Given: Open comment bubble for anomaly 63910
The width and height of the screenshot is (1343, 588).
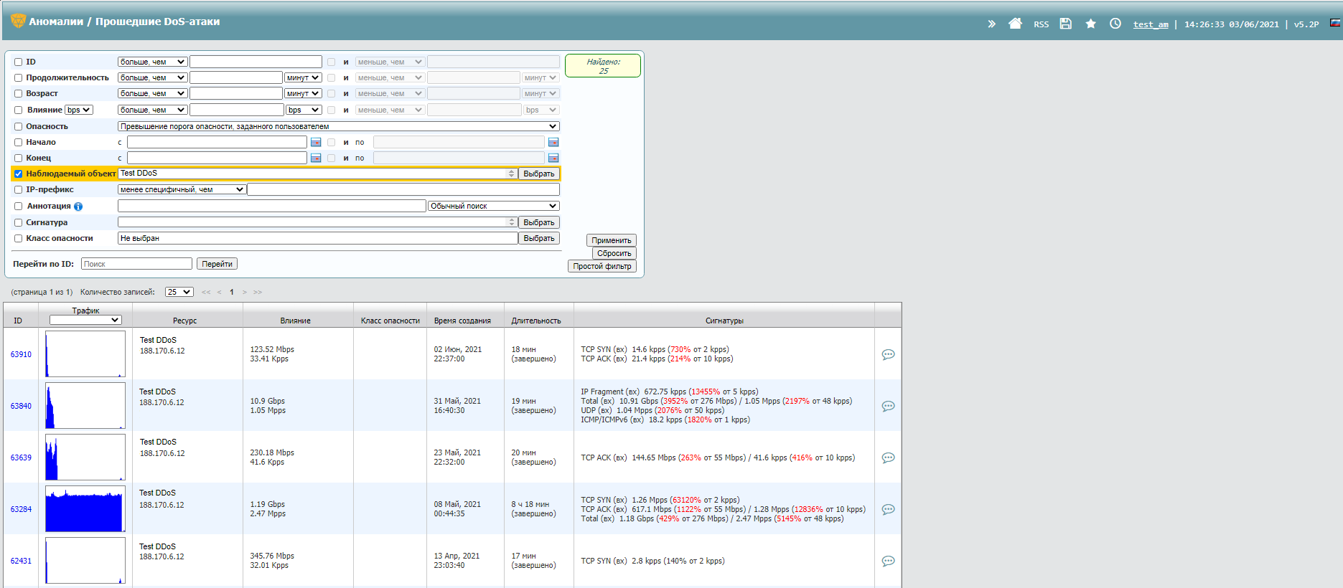Looking at the screenshot, I should (x=888, y=354).
